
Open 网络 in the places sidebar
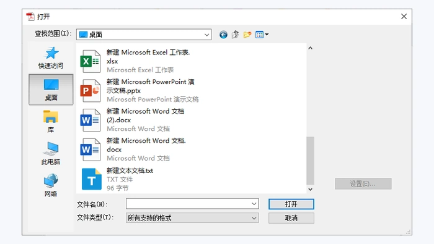point(51,185)
